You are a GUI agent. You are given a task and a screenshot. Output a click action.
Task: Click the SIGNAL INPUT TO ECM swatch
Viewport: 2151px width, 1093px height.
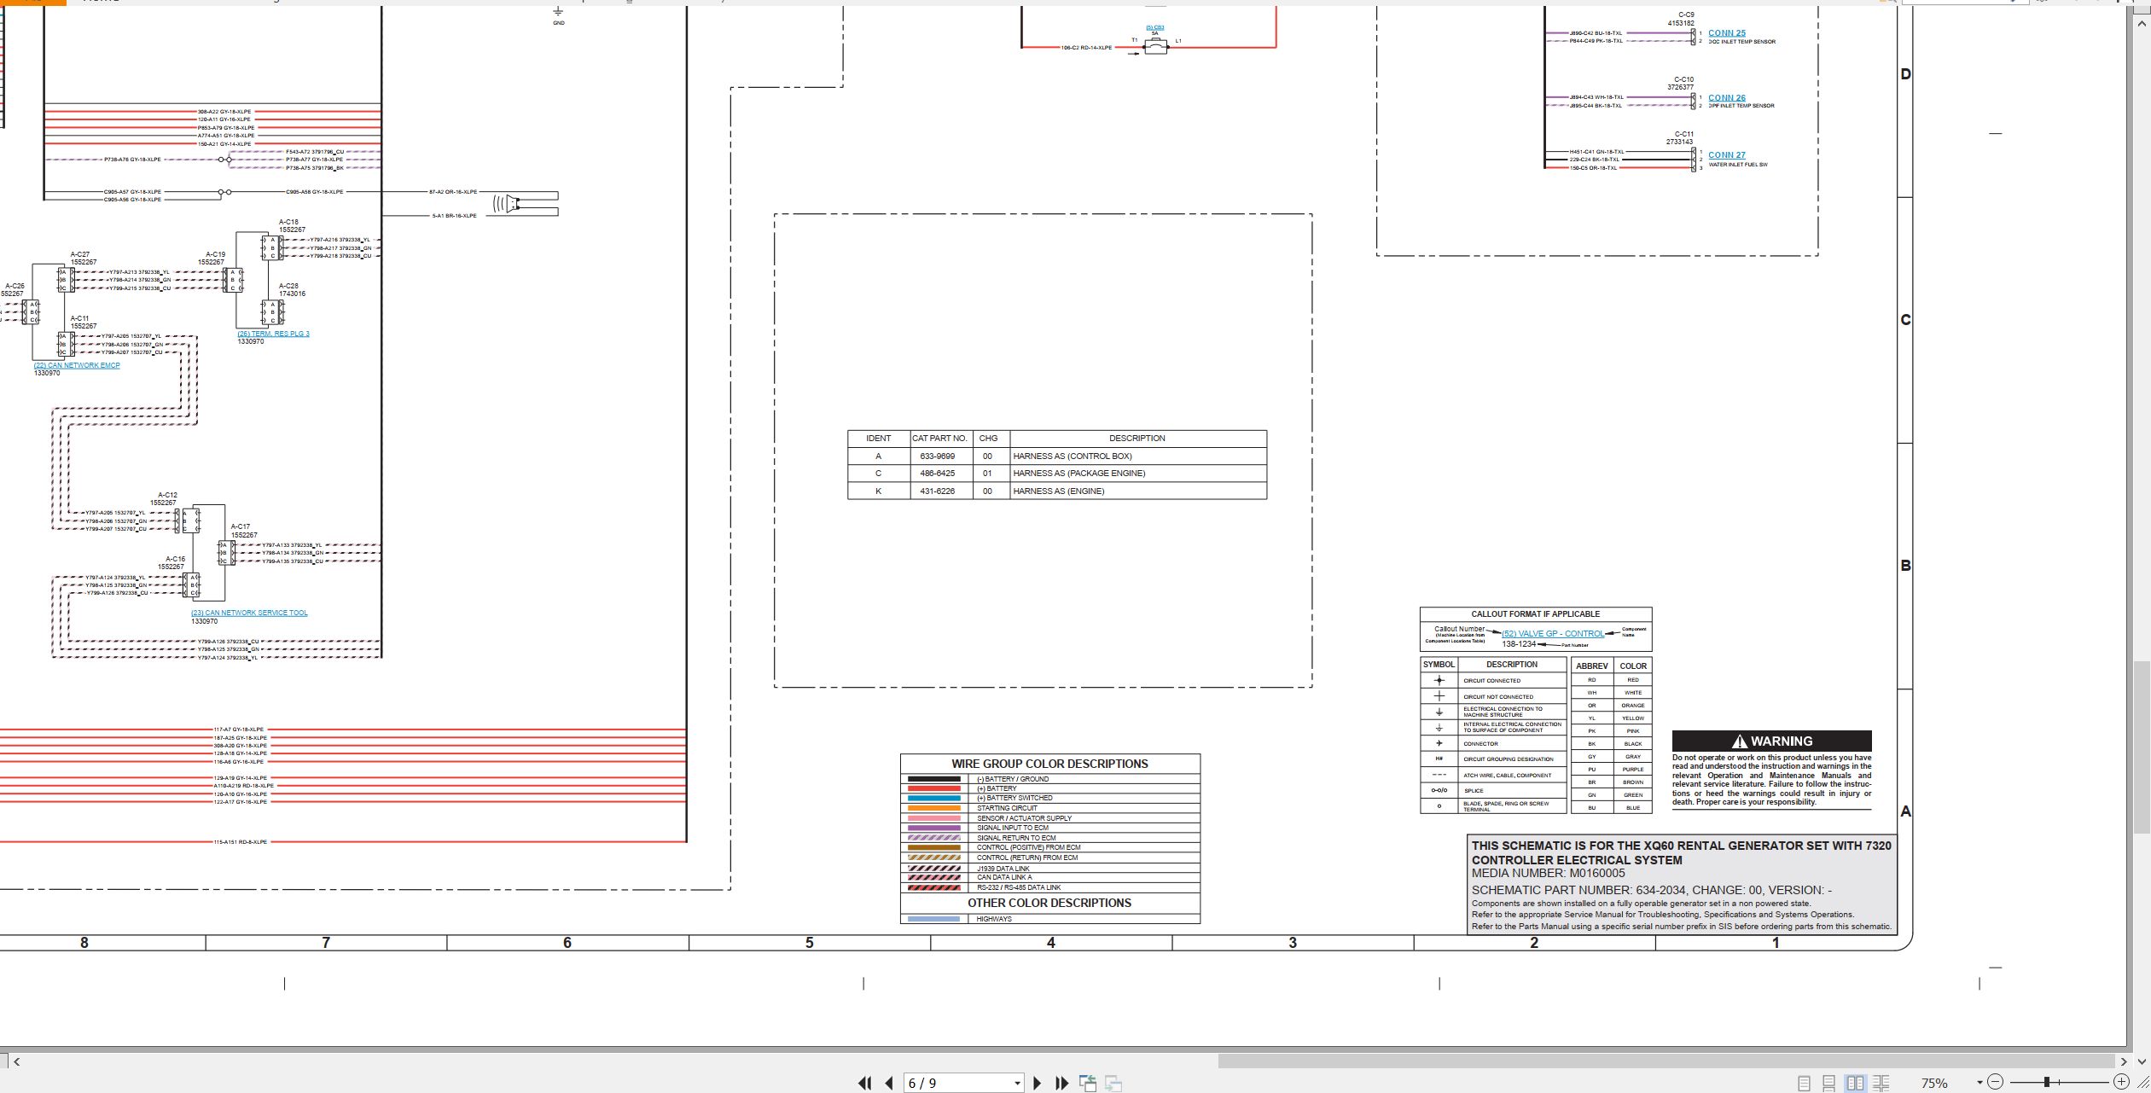933,828
